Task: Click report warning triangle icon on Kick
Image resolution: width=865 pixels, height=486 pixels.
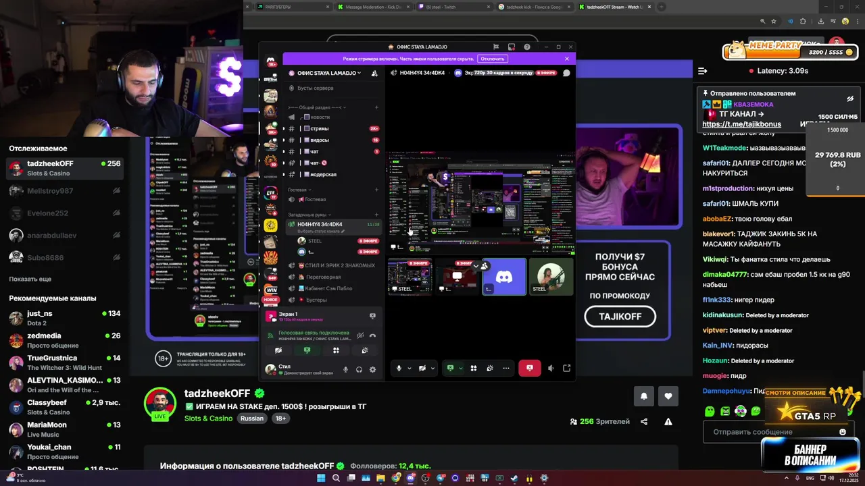Action: pyautogui.click(x=668, y=422)
